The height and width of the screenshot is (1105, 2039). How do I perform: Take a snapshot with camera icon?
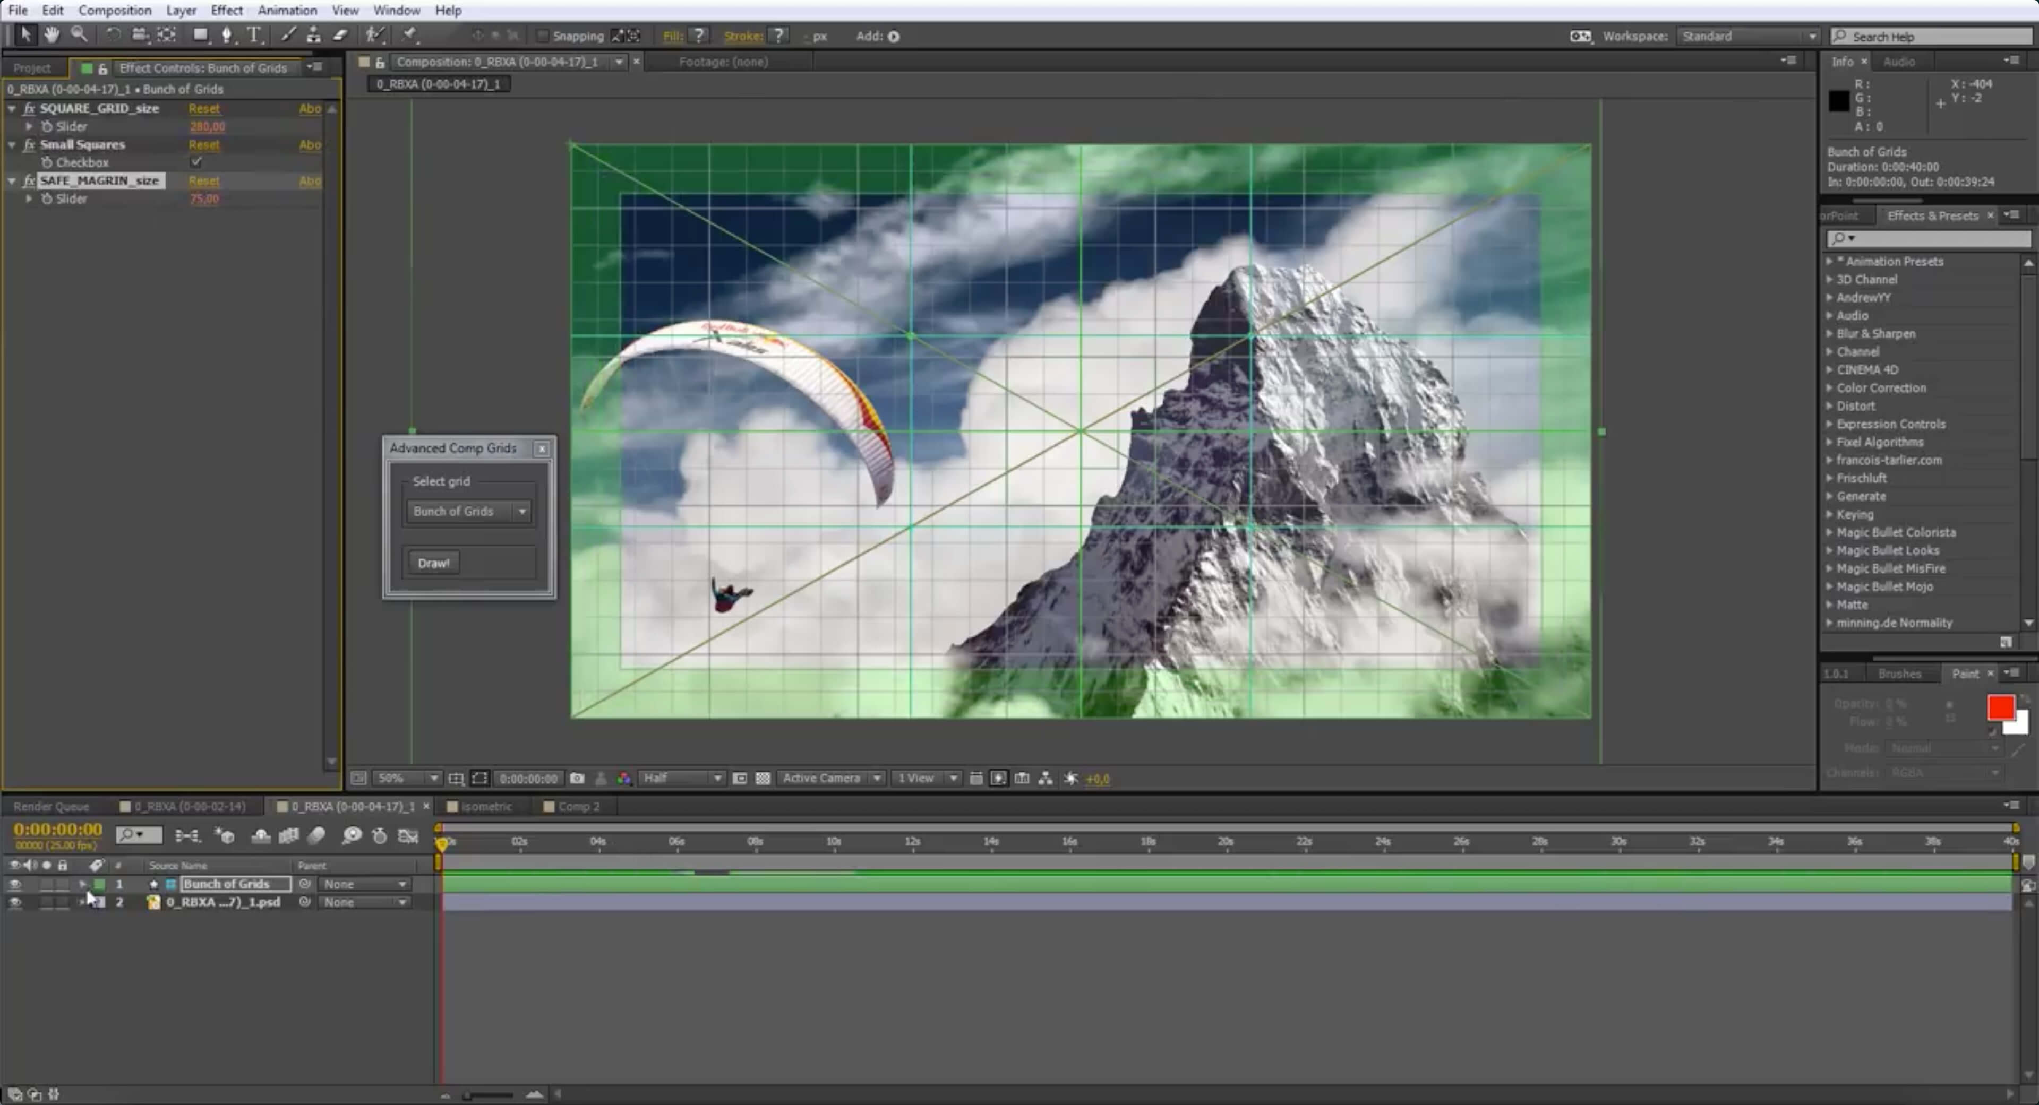[577, 778]
